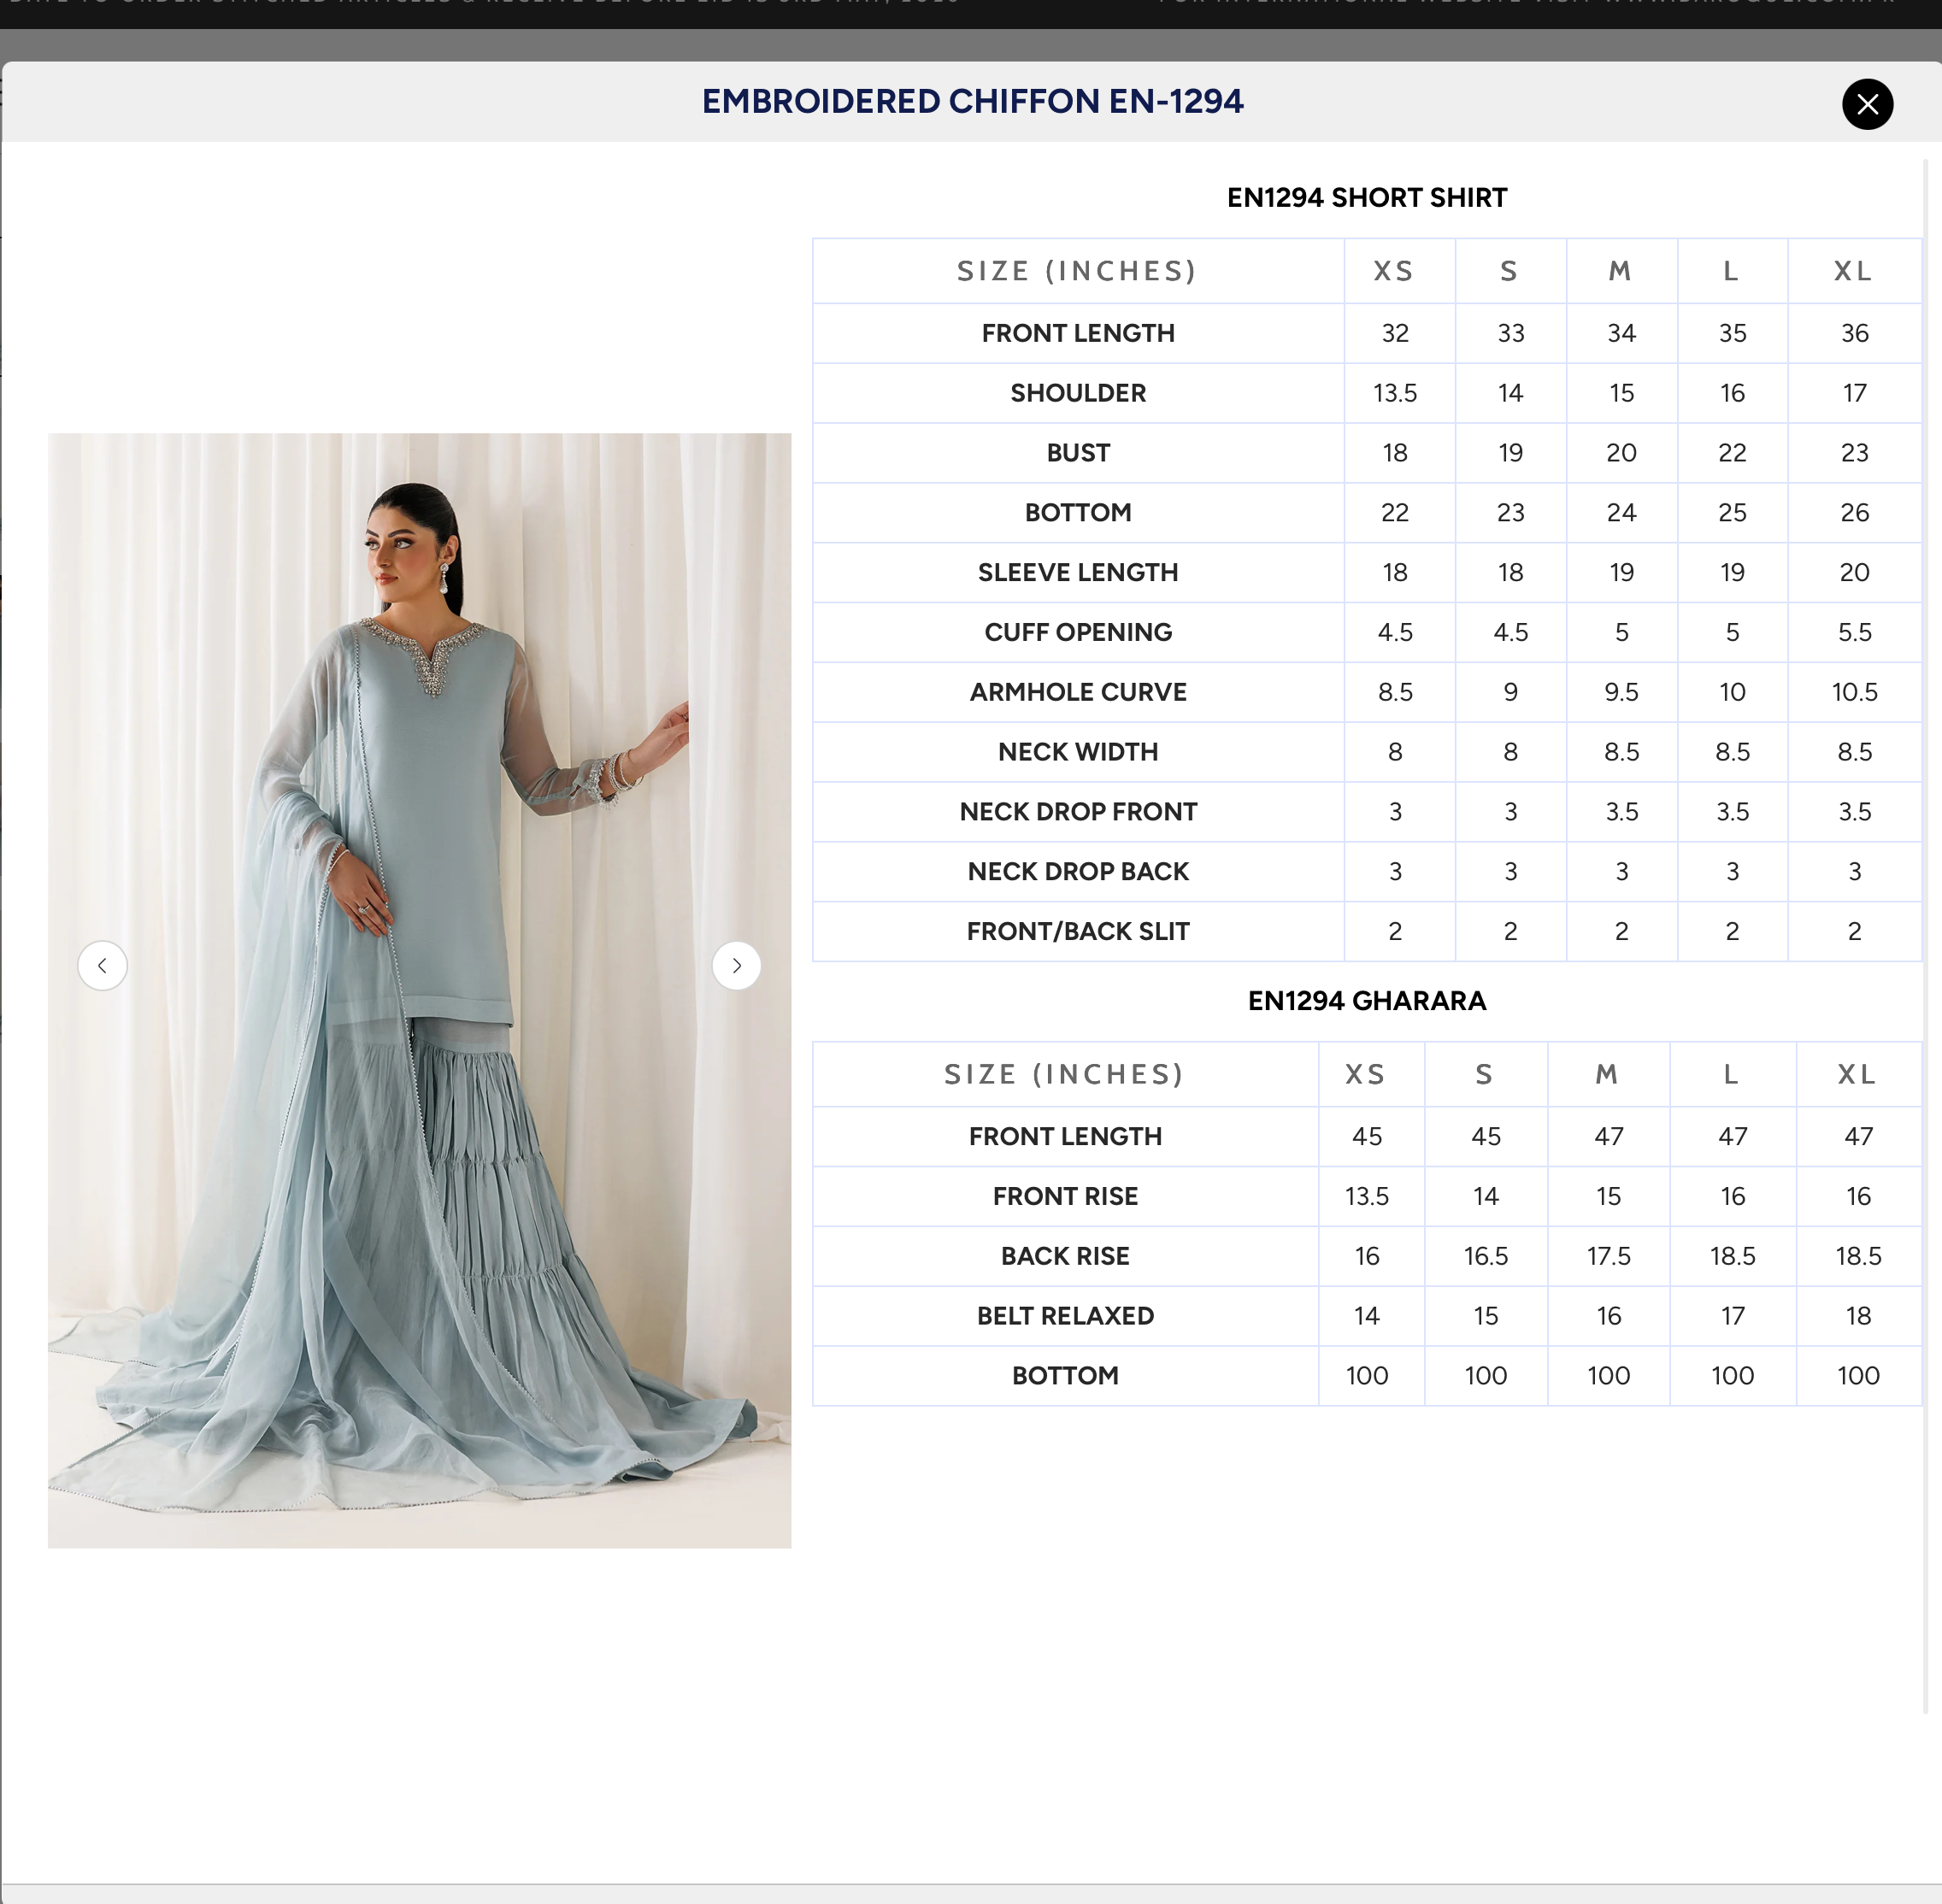This screenshot has height=1904, width=1942.
Task: Click the SLEEVE LENGTH row label
Action: tap(1078, 572)
